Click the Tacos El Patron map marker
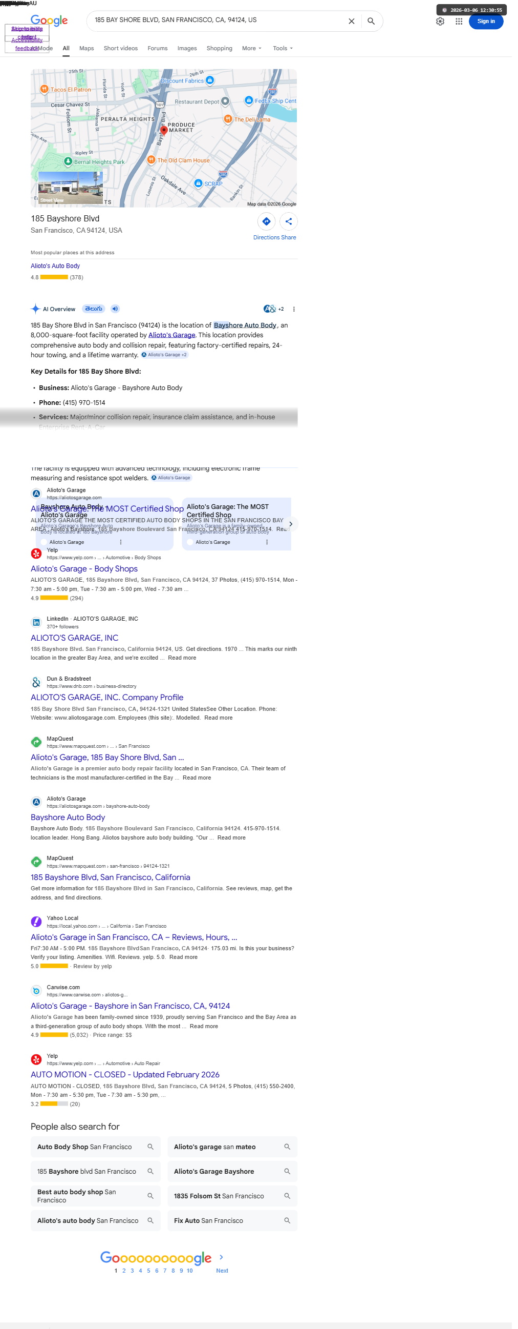Image resolution: width=518 pixels, height=1329 pixels. [45, 89]
